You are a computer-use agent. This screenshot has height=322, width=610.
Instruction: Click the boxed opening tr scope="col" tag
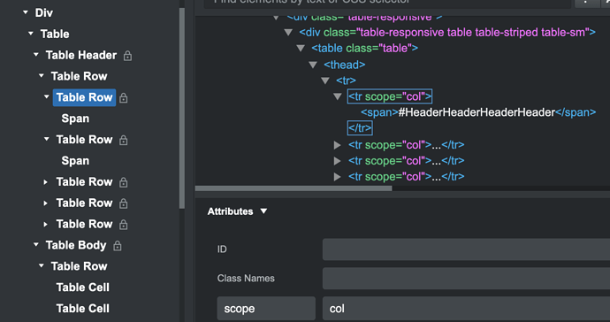point(389,96)
